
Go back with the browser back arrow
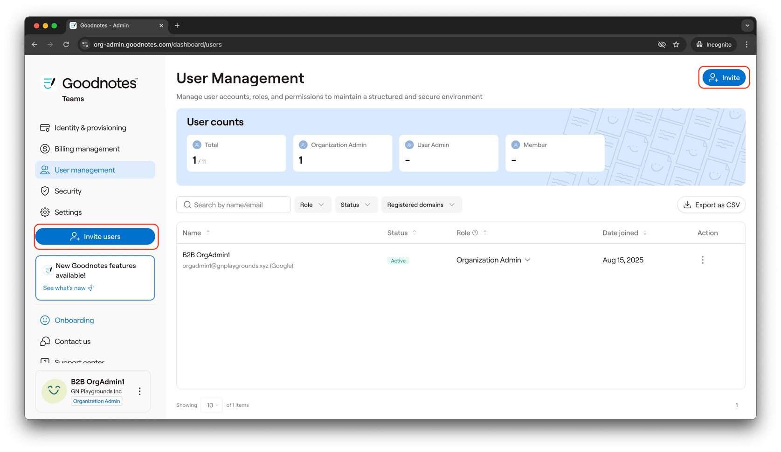[x=35, y=45]
